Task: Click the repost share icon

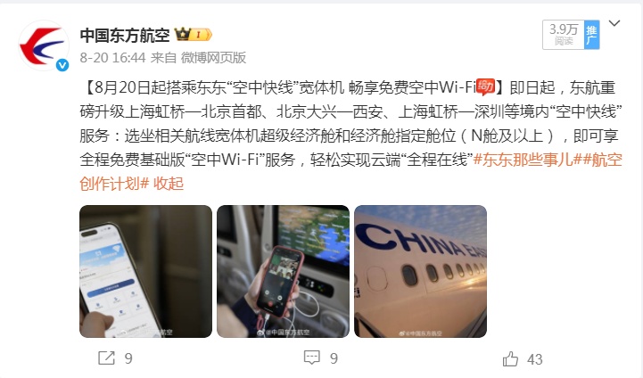Action: point(107,357)
